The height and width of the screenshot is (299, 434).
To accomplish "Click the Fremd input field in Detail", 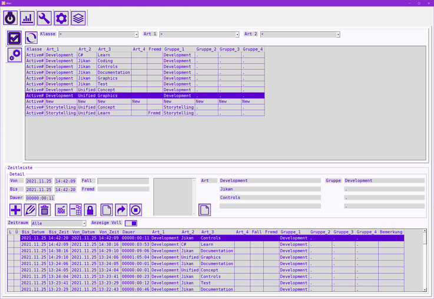I will pyautogui.click(x=123, y=189).
